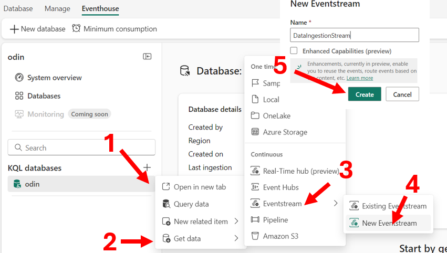The width and height of the screenshot is (447, 253).
Task: Select Query data from context menu
Action: pos(191,204)
